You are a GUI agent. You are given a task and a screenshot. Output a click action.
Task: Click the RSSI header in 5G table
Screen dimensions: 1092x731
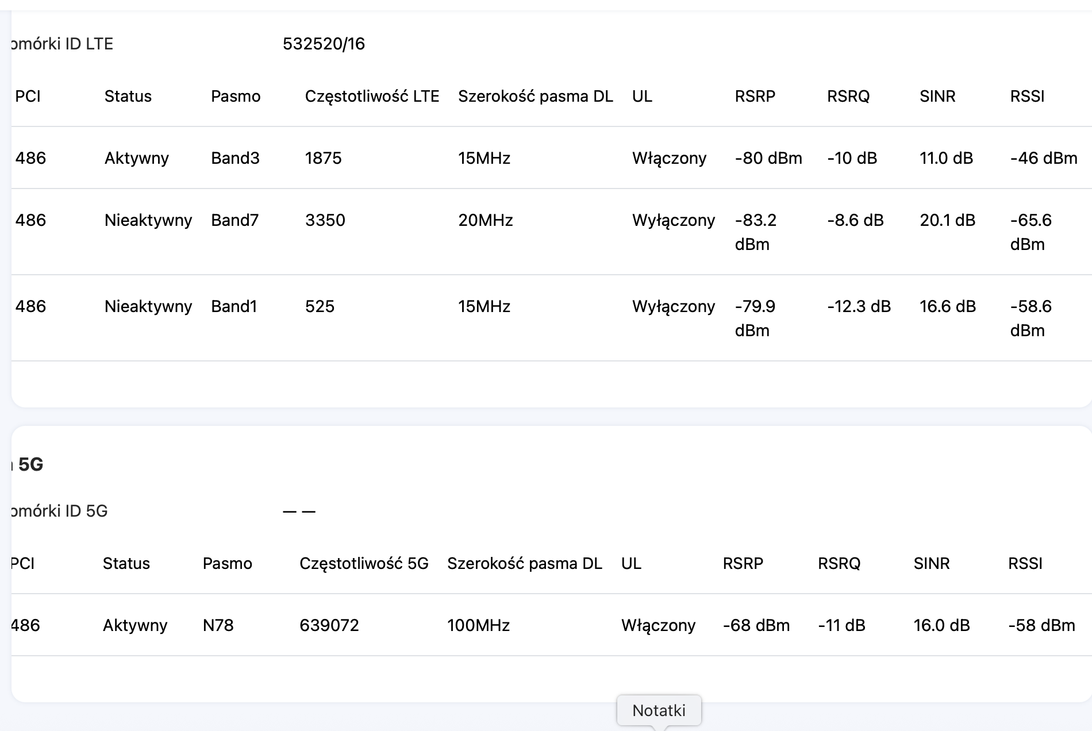click(x=1025, y=563)
